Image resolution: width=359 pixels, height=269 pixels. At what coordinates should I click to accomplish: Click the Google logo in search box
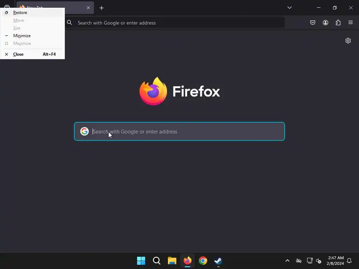[x=84, y=131]
